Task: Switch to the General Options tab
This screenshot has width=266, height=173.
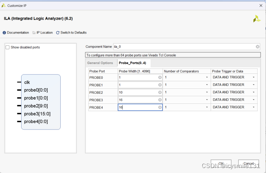Action: pos(100,63)
